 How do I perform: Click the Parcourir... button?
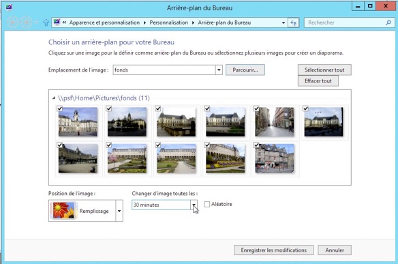point(245,70)
